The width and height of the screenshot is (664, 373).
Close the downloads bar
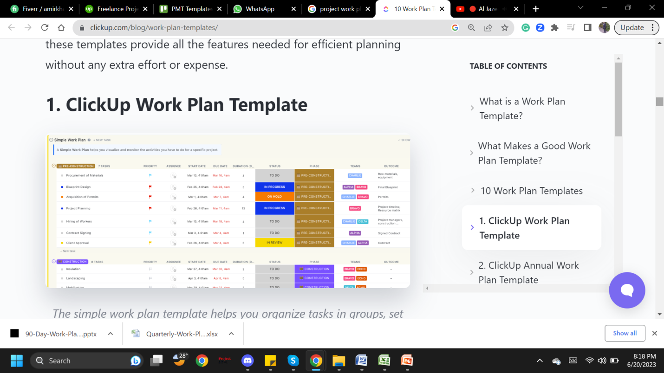click(x=654, y=333)
